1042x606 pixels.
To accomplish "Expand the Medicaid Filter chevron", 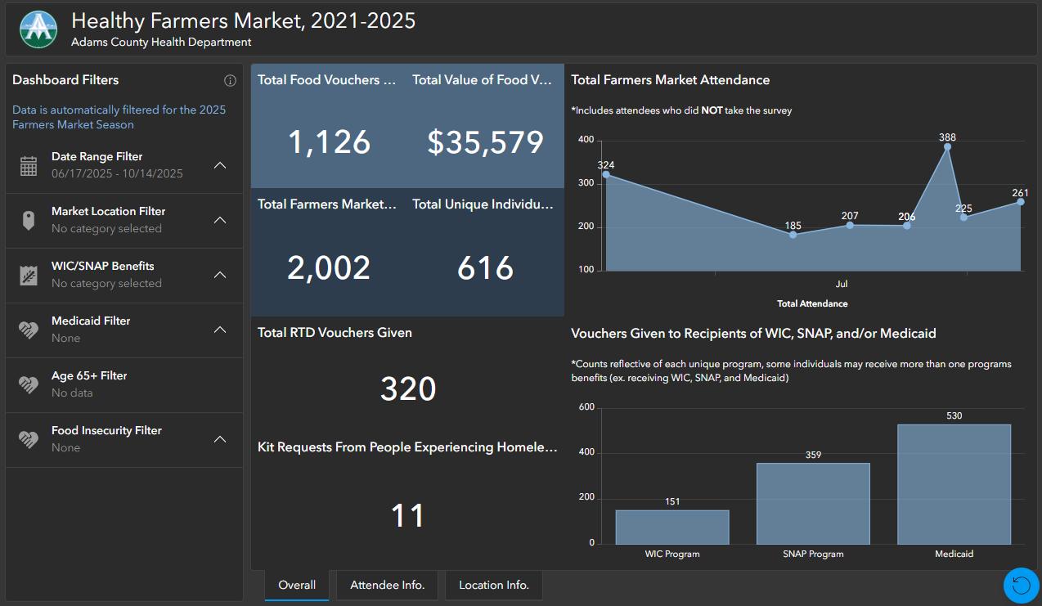I will (x=220, y=330).
